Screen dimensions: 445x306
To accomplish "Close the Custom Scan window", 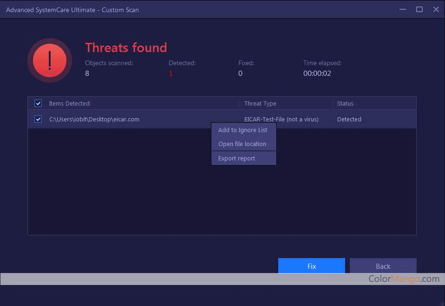I will [436, 9].
